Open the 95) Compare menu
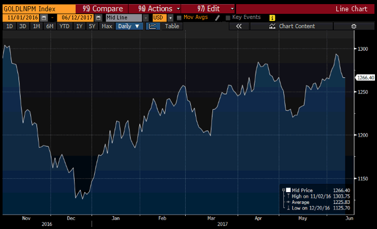 102,9
